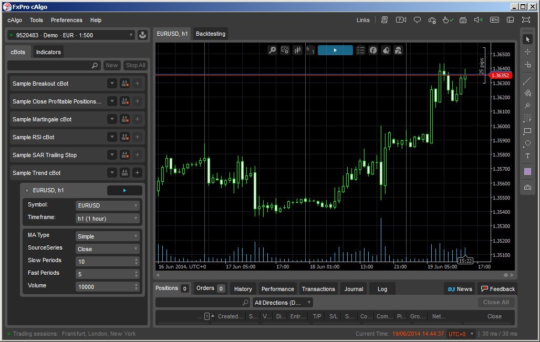Open the Feedback link
Screen dimensions: 540x342
(498, 289)
